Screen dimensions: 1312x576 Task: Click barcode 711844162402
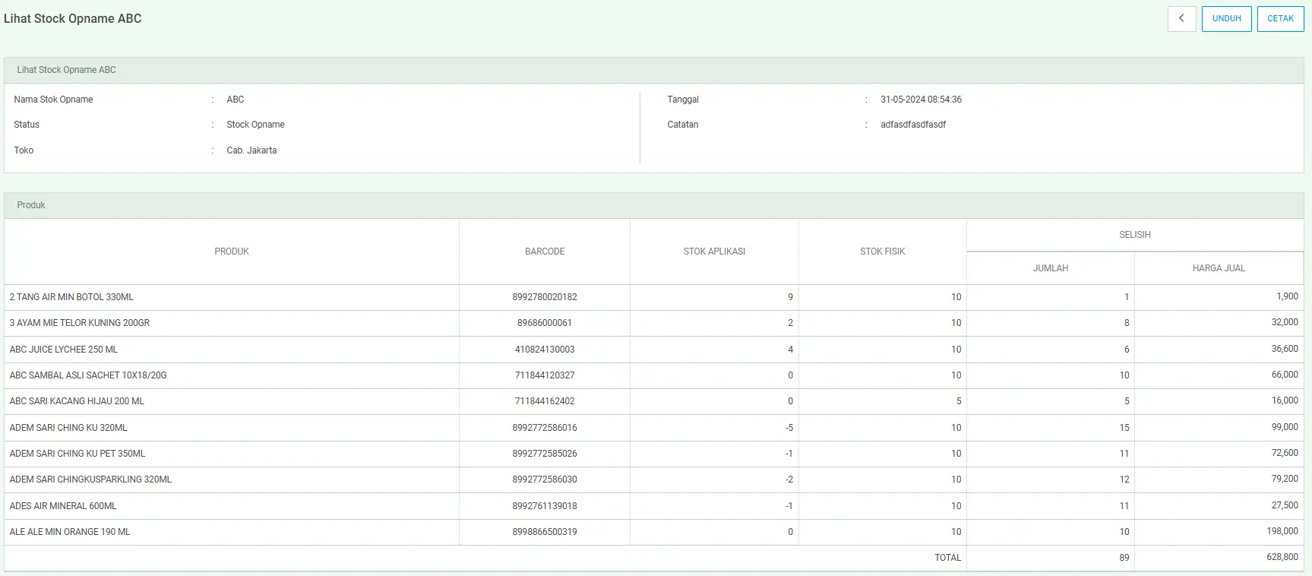click(x=545, y=401)
